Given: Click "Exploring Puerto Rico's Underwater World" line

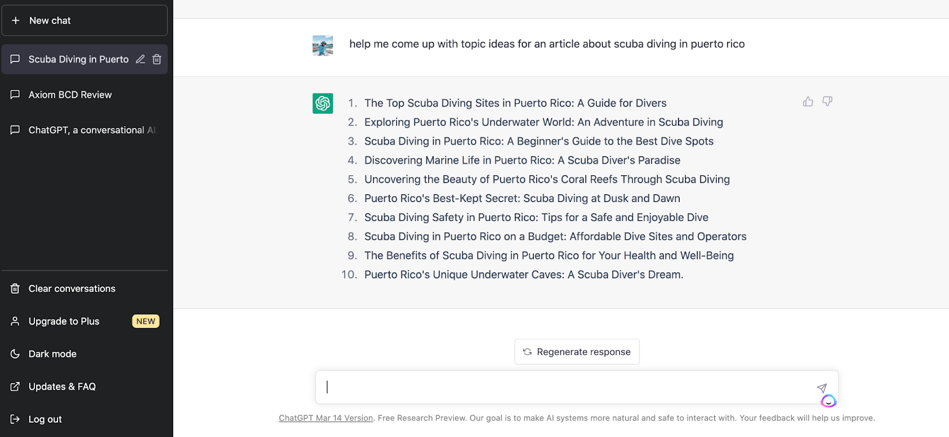Looking at the screenshot, I should coord(543,122).
